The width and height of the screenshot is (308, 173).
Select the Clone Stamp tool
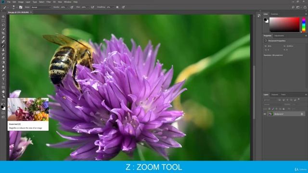[x=3, y=50]
